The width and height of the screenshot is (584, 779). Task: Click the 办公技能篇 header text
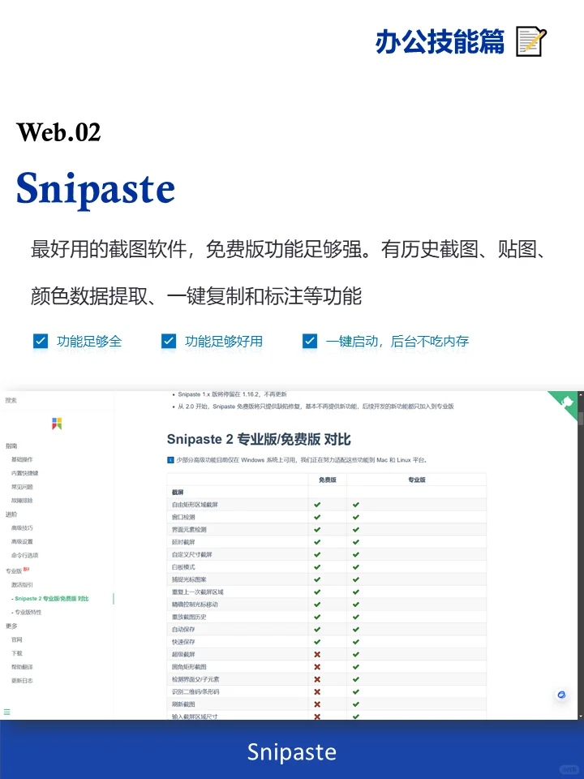pos(440,41)
